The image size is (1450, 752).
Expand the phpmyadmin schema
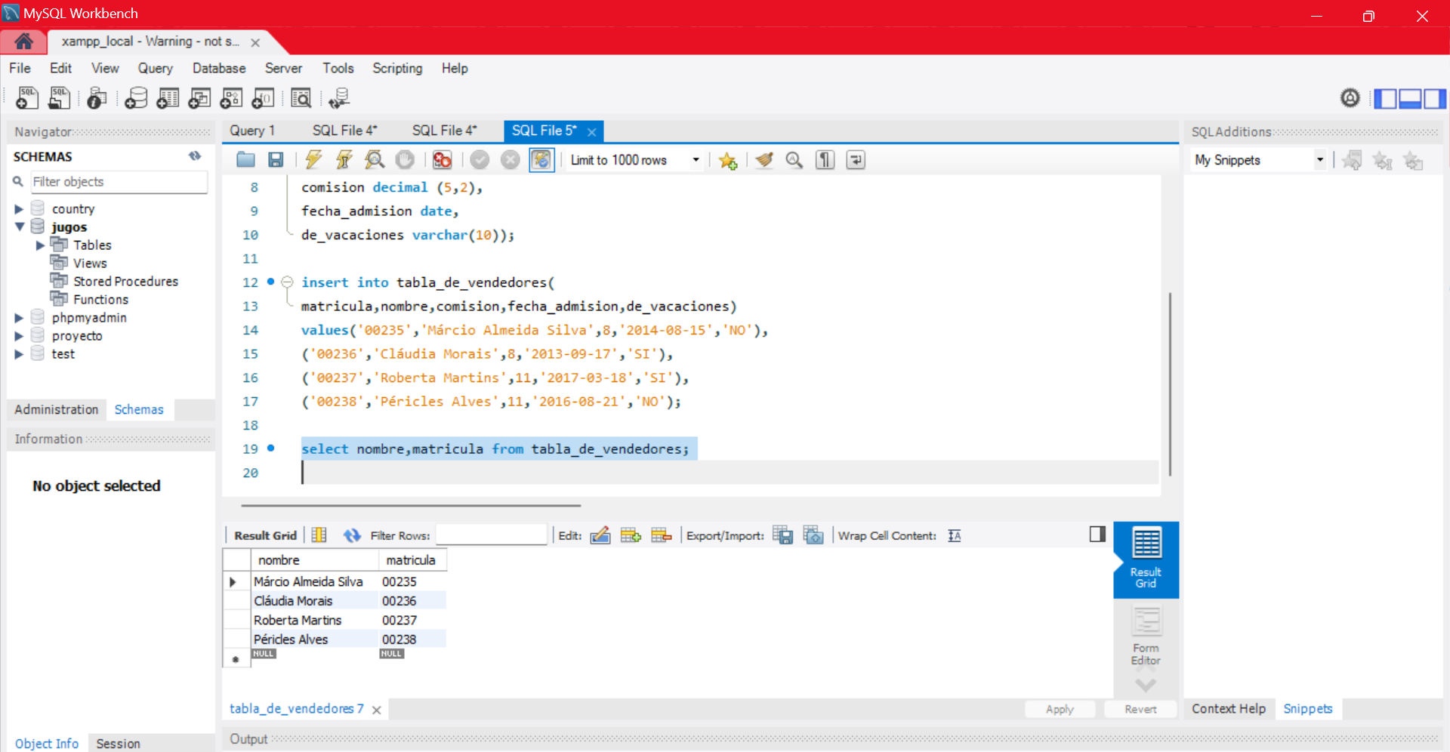[x=19, y=318]
